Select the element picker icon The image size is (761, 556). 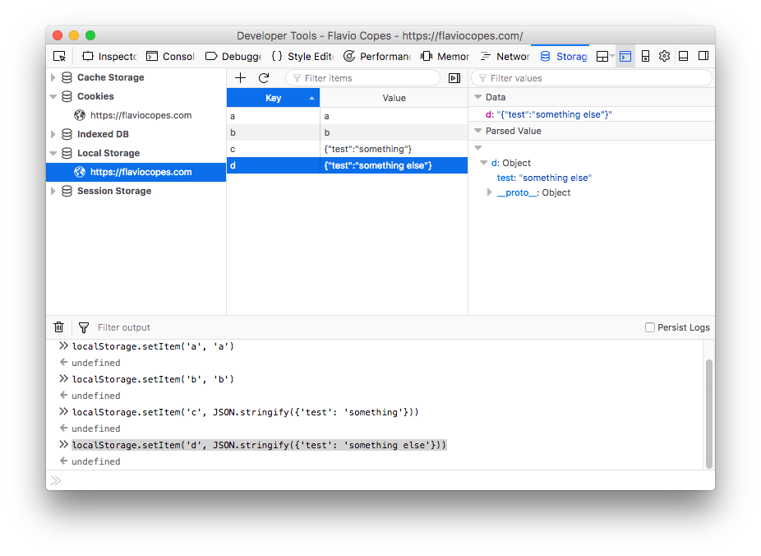(59, 55)
